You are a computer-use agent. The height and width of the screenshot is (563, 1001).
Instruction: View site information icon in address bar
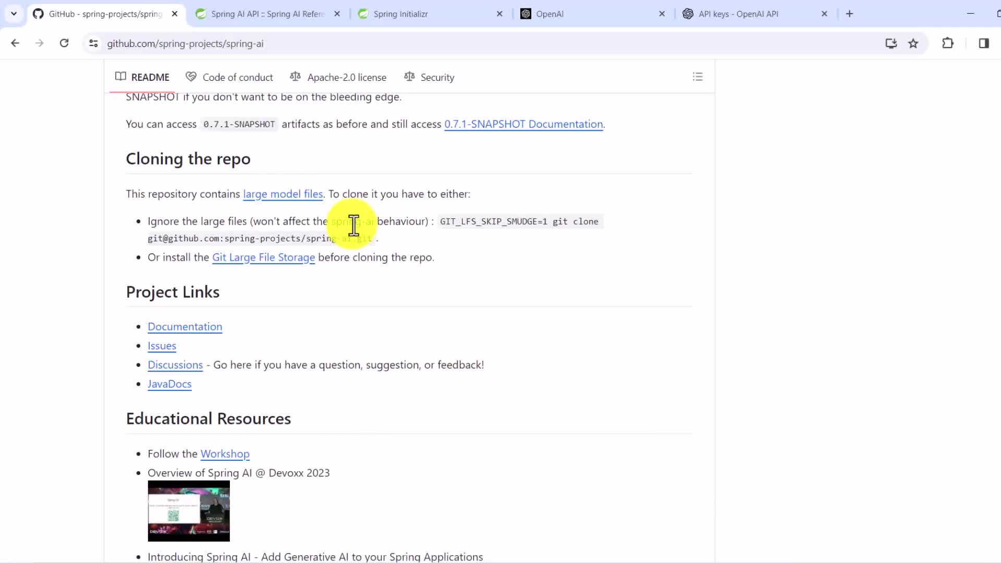click(93, 44)
